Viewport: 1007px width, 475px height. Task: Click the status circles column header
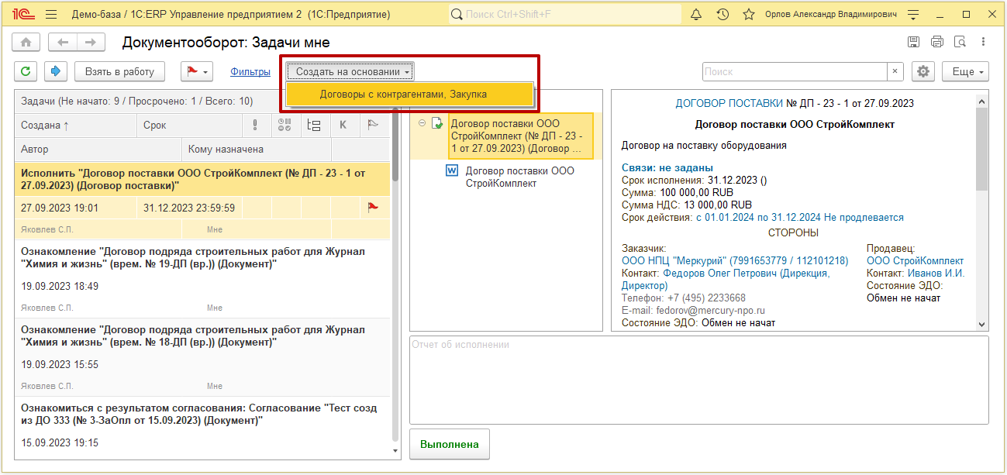click(285, 125)
